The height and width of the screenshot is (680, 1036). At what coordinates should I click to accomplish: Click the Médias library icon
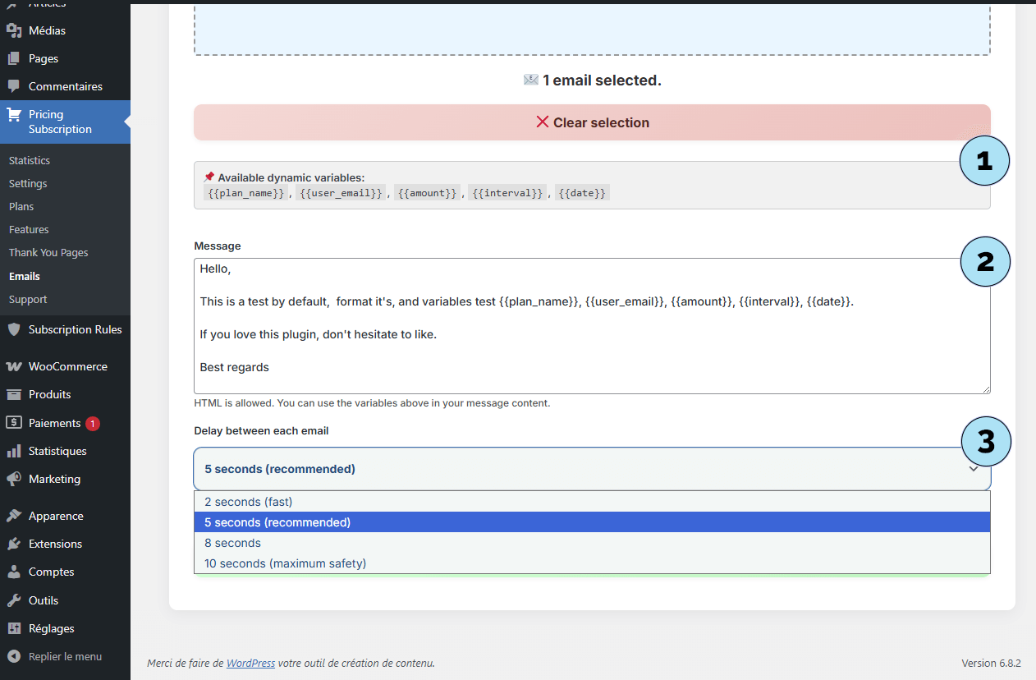pos(14,30)
